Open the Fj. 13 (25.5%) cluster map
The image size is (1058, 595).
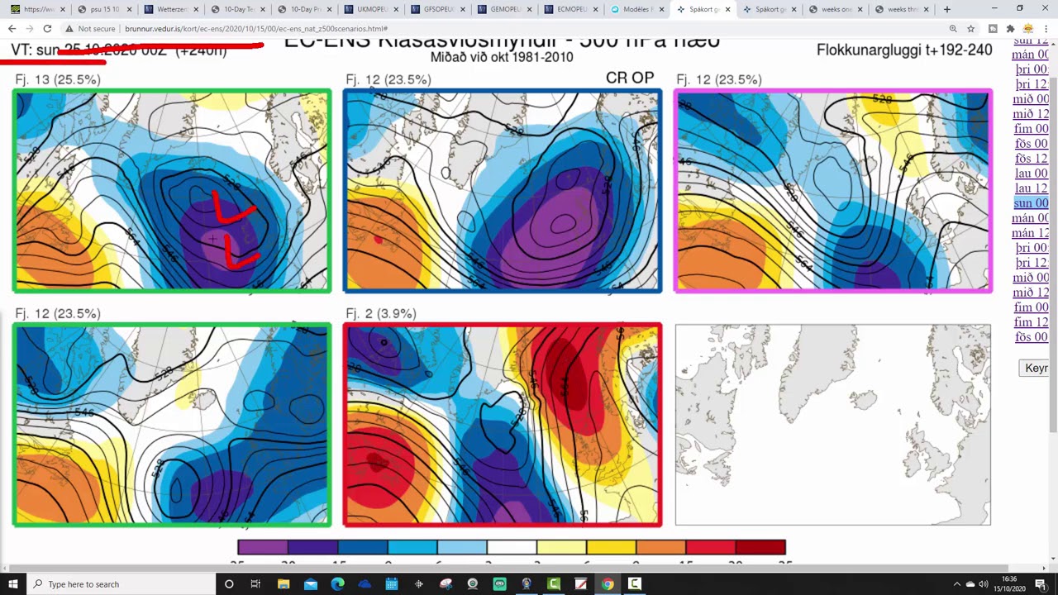pos(172,191)
